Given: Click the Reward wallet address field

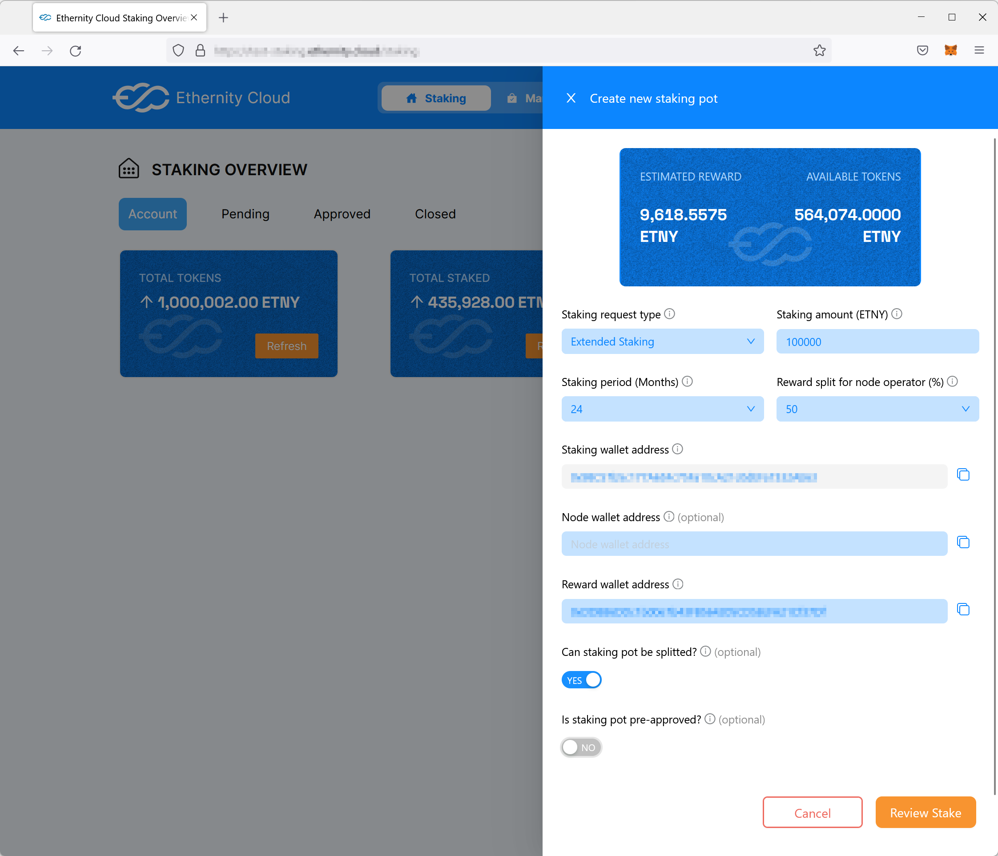Looking at the screenshot, I should [754, 611].
